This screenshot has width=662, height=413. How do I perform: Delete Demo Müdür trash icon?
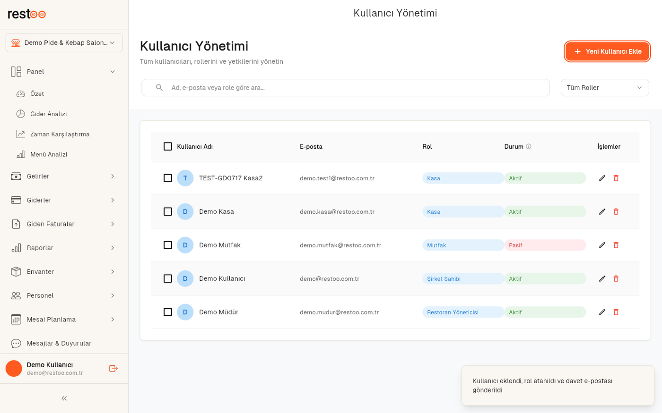click(616, 312)
